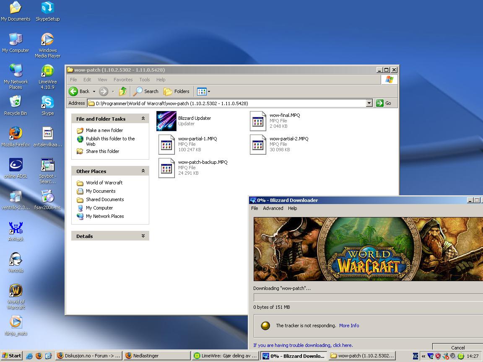Click the green Go button
The width and height of the screenshot is (483, 362).
click(384, 103)
